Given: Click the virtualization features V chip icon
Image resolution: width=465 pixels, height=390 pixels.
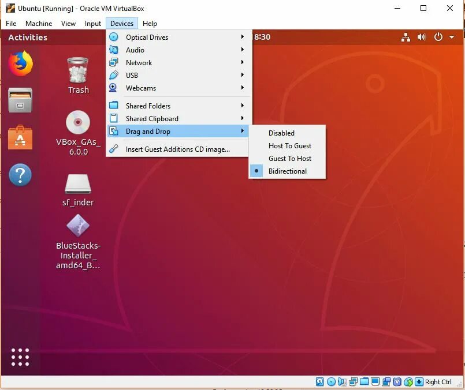Looking at the screenshot, I should pos(397,382).
